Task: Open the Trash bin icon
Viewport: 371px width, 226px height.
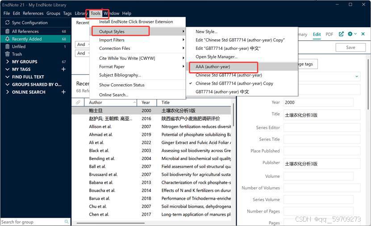Action: pos(7,54)
